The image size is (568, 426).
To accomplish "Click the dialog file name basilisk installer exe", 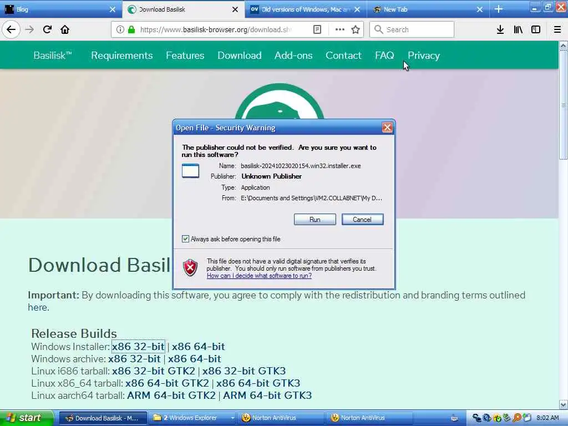I will point(301,166).
